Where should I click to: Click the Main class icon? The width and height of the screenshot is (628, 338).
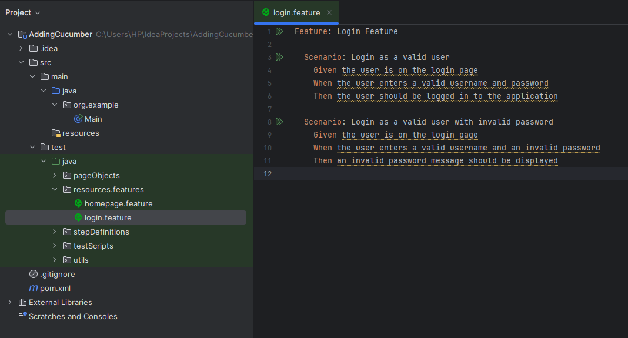[78, 119]
